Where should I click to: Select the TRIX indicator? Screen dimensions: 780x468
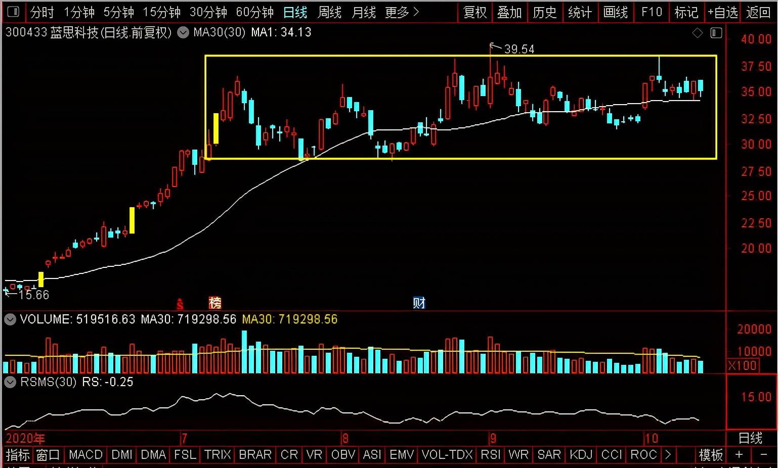click(x=218, y=455)
